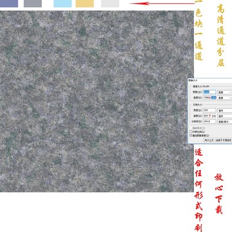Open the bicubic resampling method dropdown
The width and height of the screenshot is (232, 232).
click(x=218, y=140)
